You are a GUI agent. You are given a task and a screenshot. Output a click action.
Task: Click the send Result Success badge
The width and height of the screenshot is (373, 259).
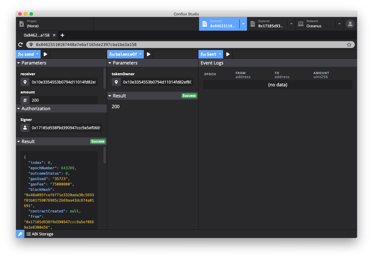click(98, 141)
